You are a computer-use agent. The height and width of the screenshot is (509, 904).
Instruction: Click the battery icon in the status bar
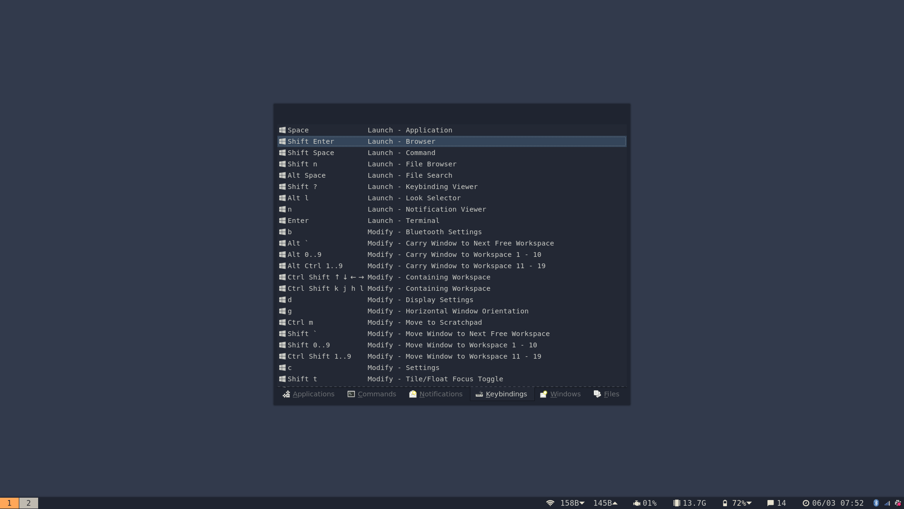726,503
